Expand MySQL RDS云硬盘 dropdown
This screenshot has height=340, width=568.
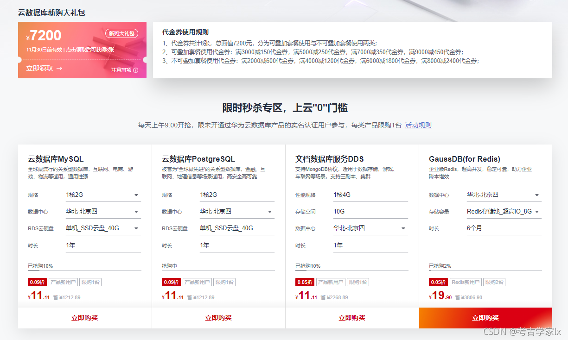click(103, 228)
